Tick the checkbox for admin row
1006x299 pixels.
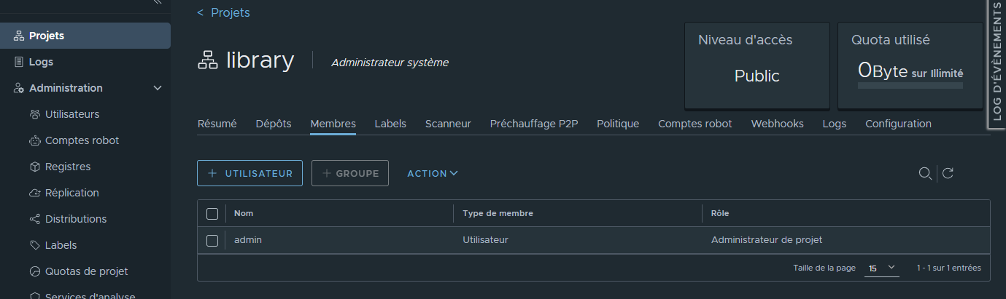212,240
